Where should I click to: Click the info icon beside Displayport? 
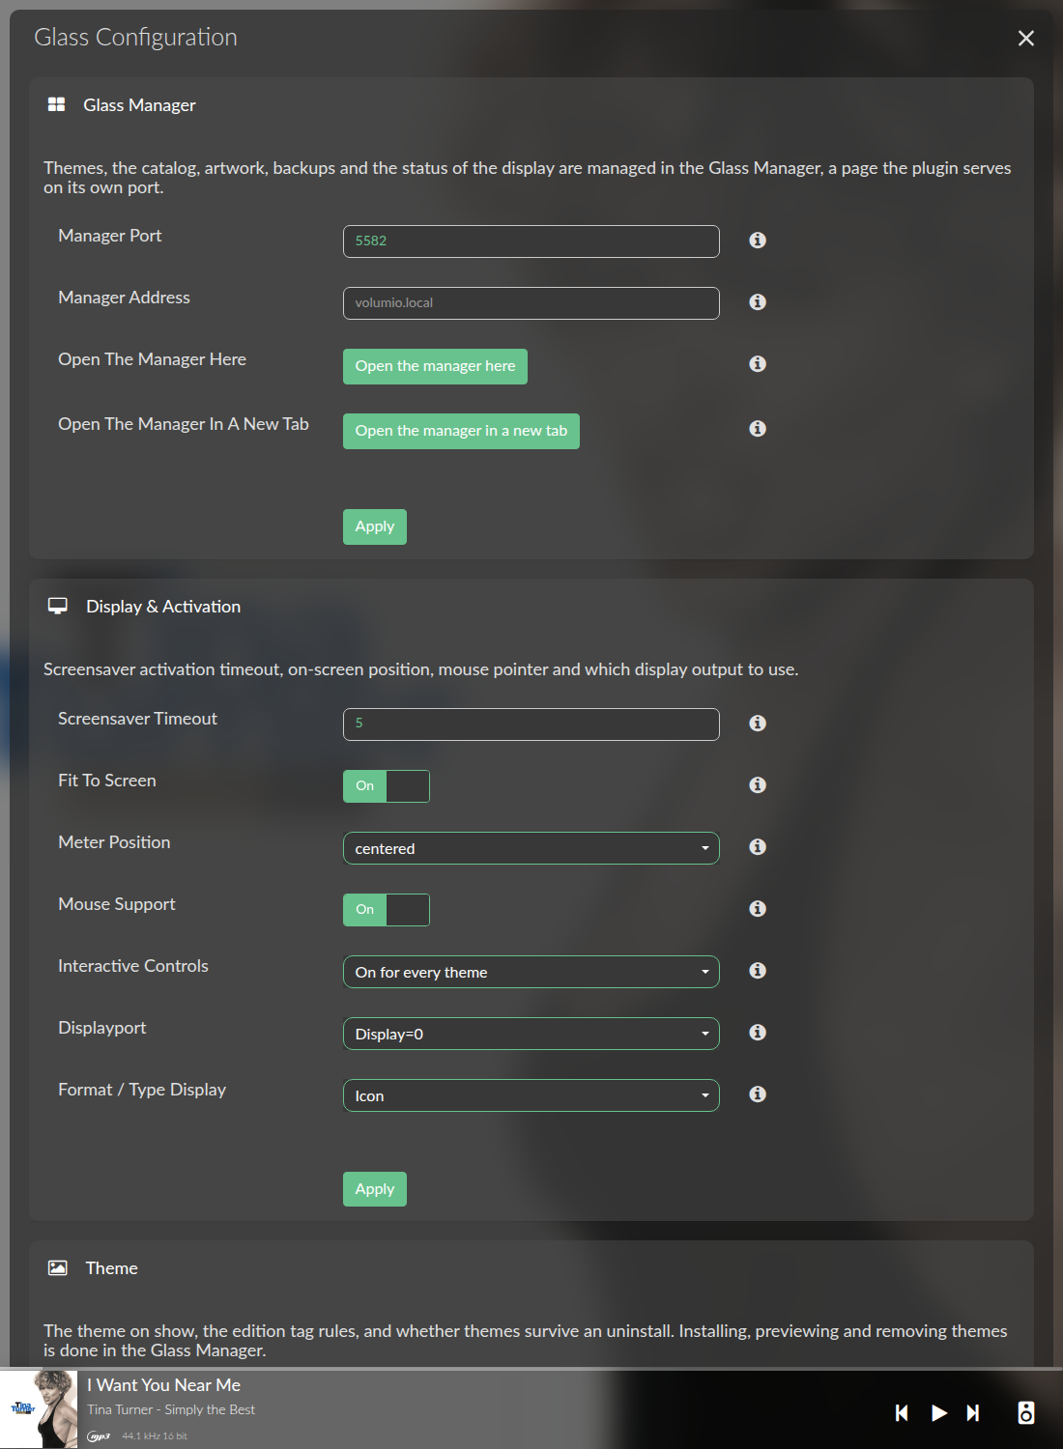[x=758, y=1033]
